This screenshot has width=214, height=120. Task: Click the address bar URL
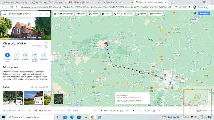click(x=98, y=7)
